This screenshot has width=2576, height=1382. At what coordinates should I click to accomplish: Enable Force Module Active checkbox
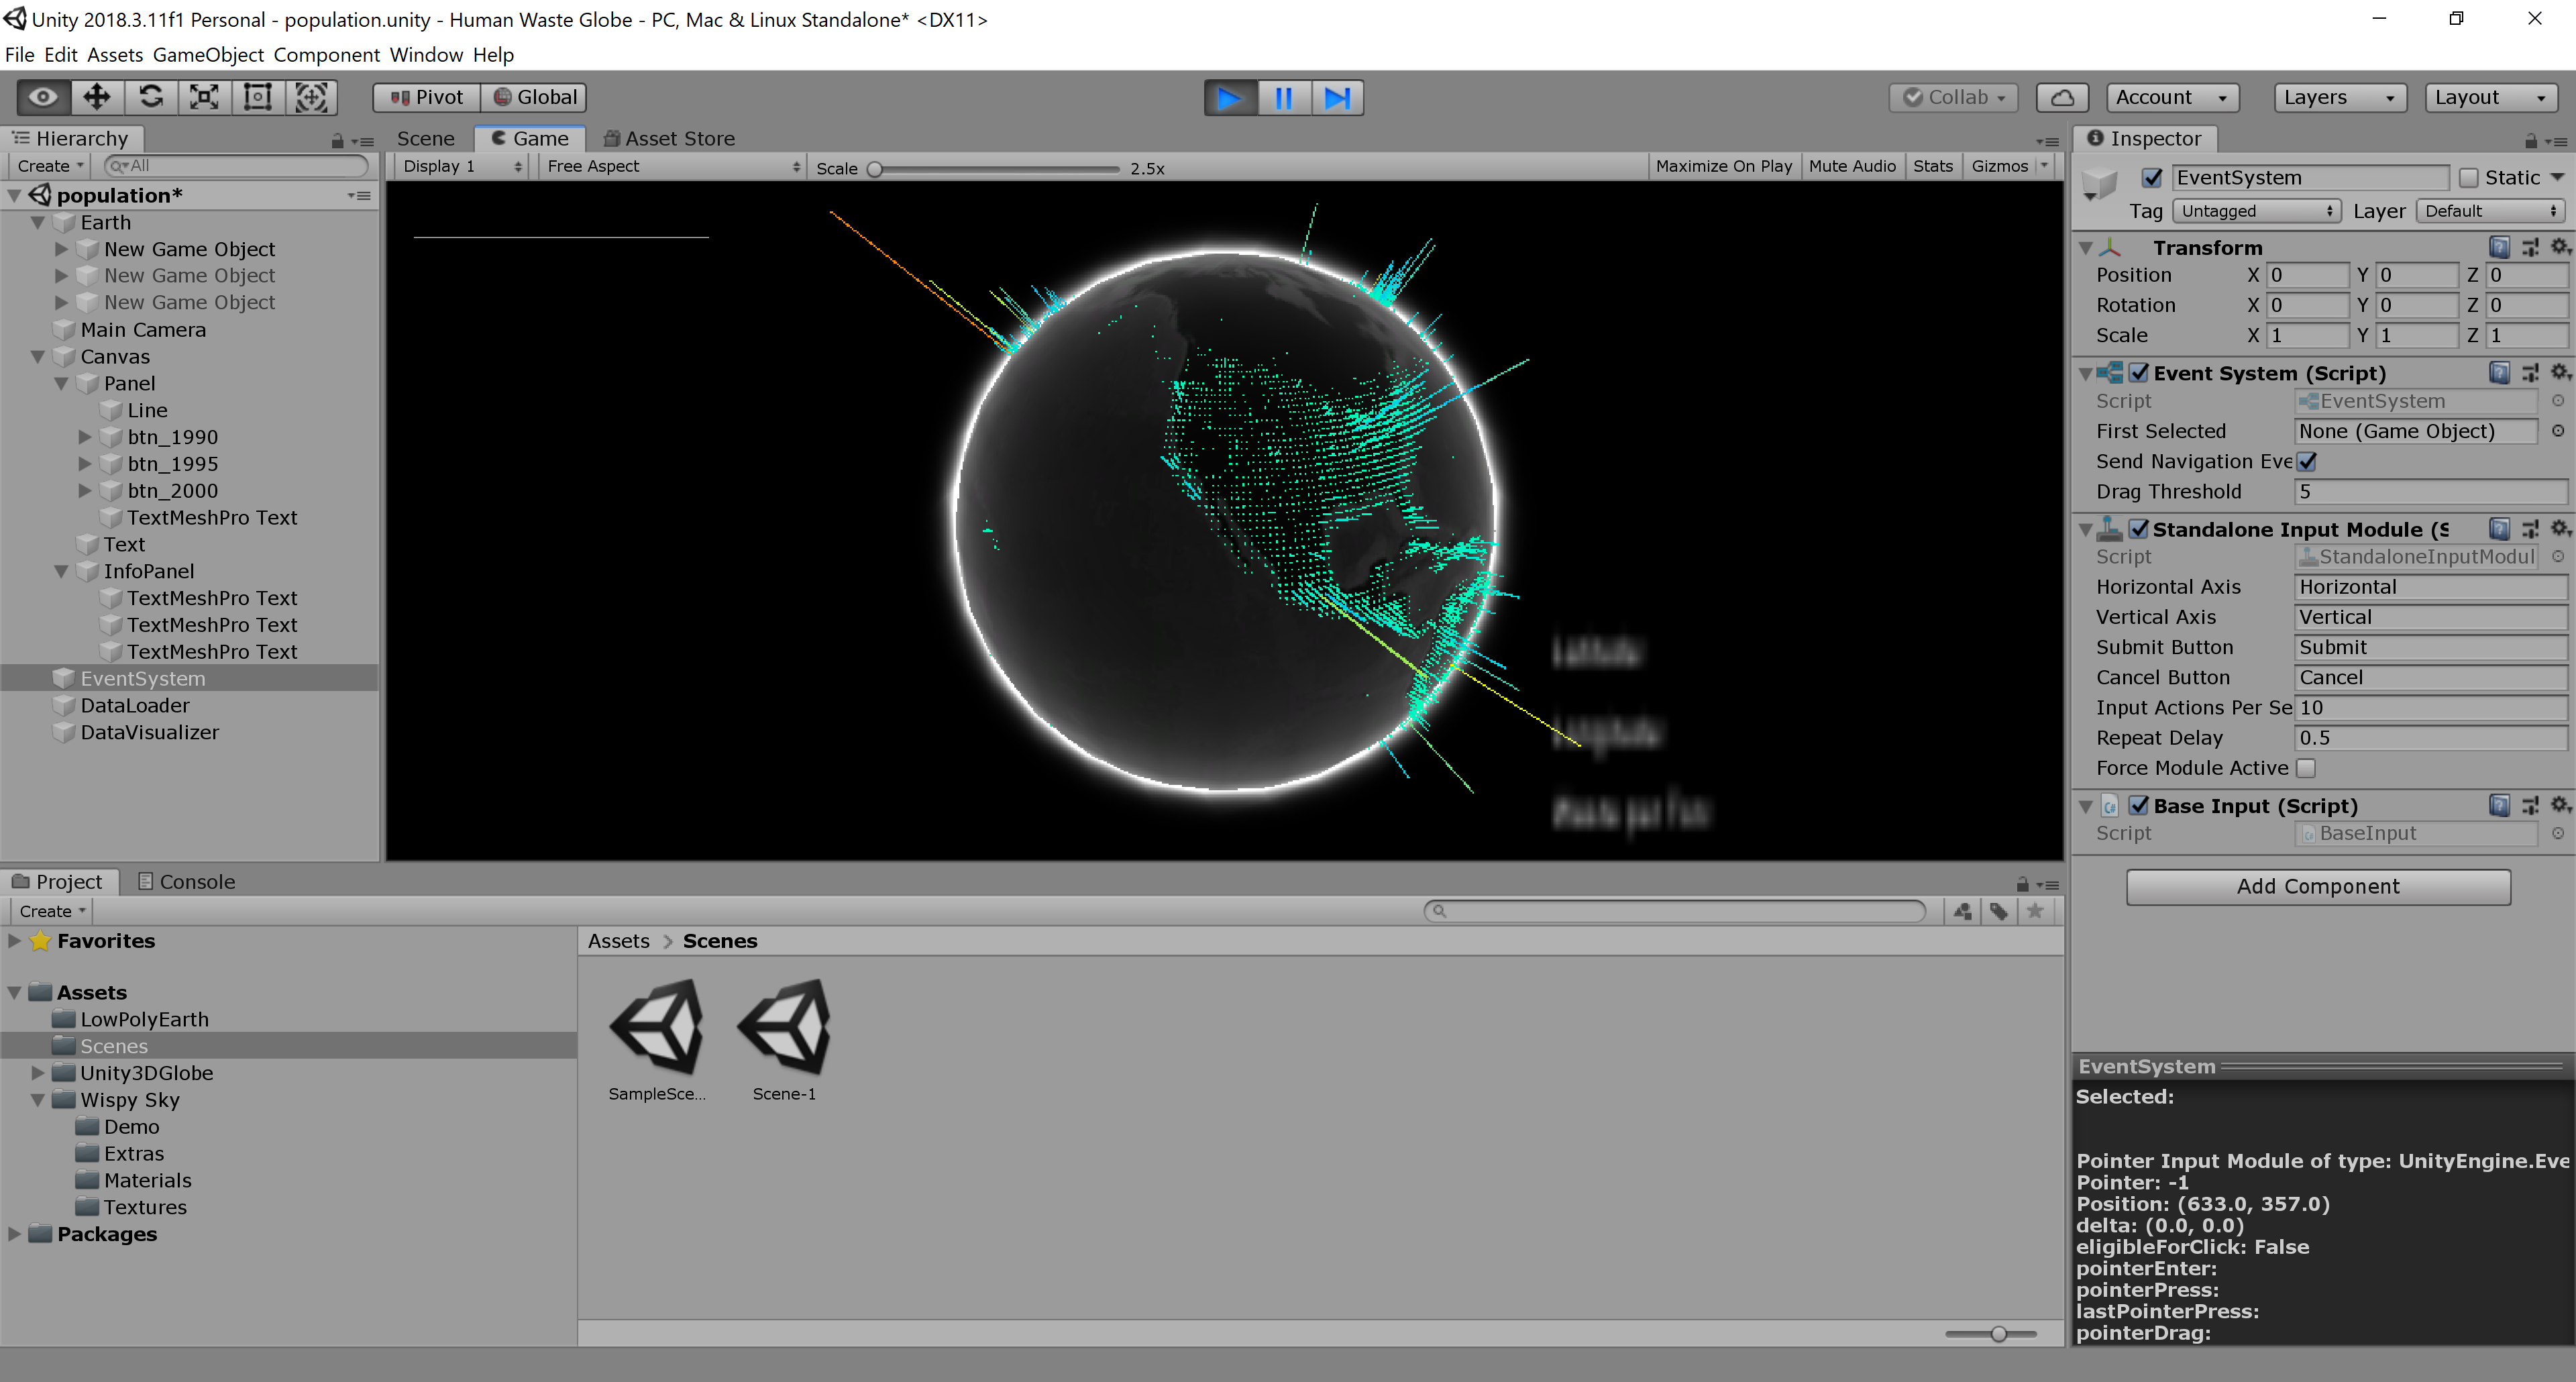pyautogui.click(x=2305, y=768)
